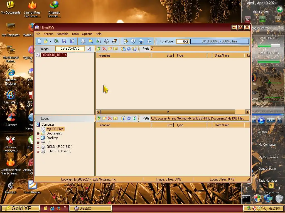Open the Help menu
Viewport: 285px width, 213px height.
pos(98,34)
